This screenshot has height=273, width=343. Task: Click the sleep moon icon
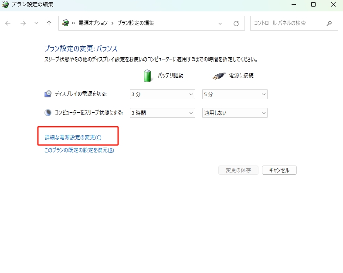48,113
